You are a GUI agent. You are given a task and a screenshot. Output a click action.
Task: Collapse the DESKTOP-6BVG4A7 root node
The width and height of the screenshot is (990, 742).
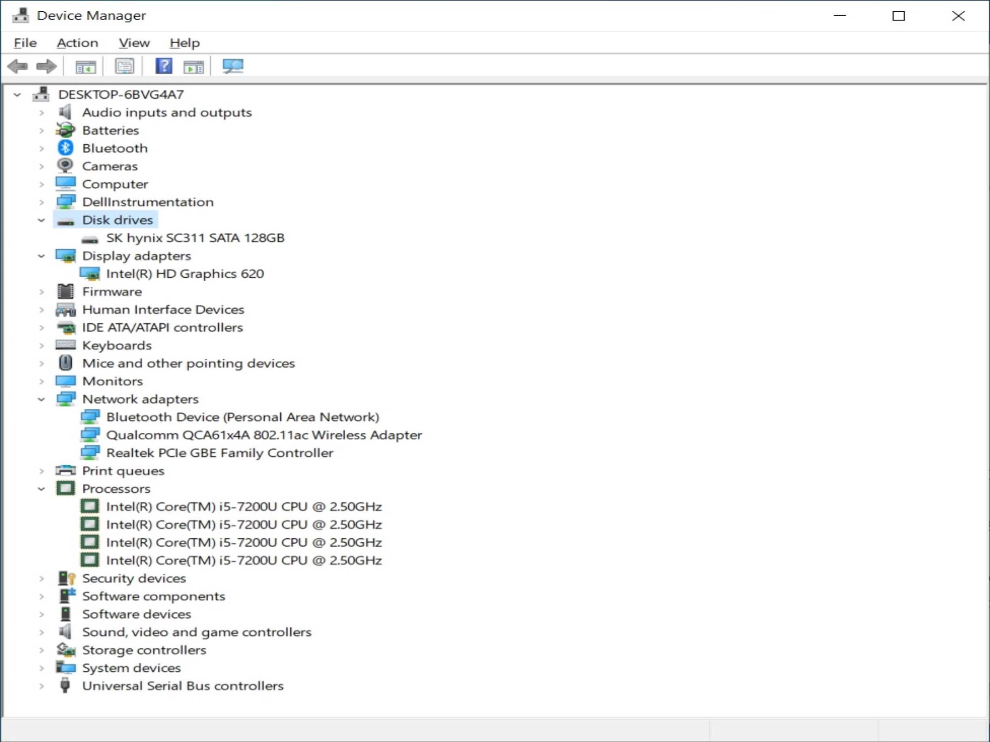[x=17, y=95]
